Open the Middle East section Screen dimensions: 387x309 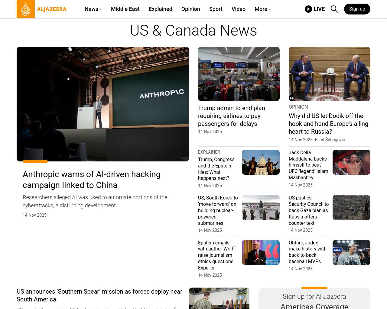[125, 9]
